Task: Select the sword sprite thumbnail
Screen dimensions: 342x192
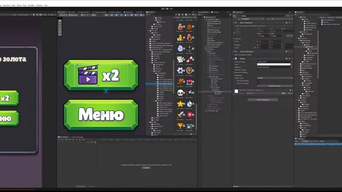Action: (180, 115)
